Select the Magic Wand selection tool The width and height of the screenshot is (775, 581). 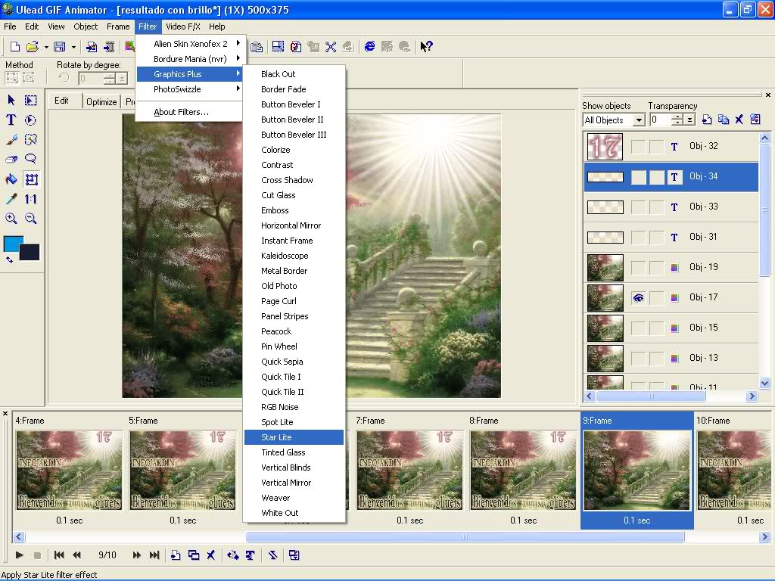pos(30,140)
